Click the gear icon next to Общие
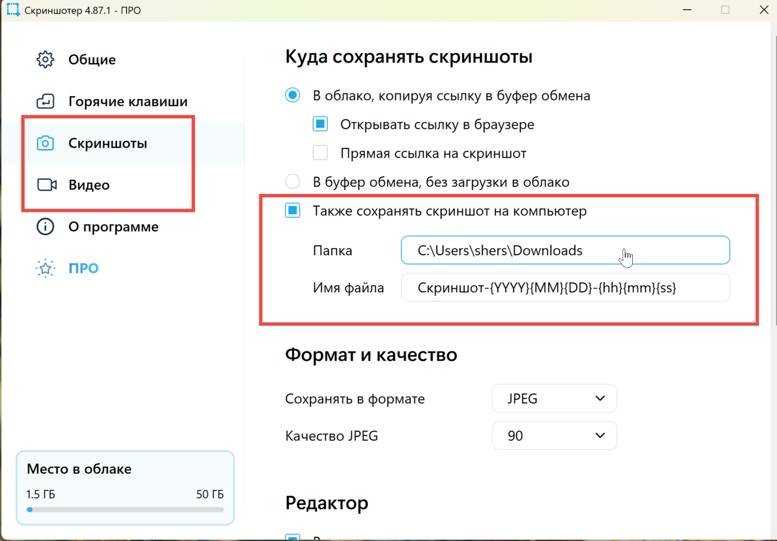 [x=45, y=59]
